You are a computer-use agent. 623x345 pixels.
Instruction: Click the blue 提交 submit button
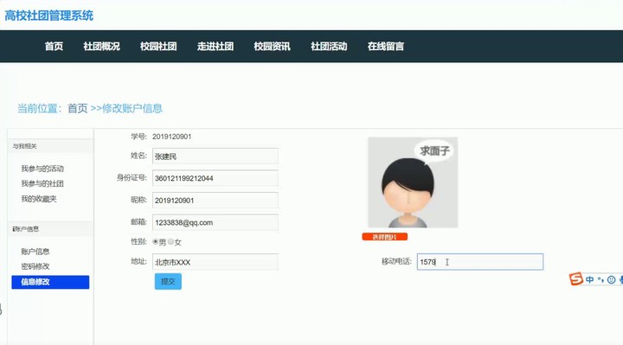click(168, 282)
